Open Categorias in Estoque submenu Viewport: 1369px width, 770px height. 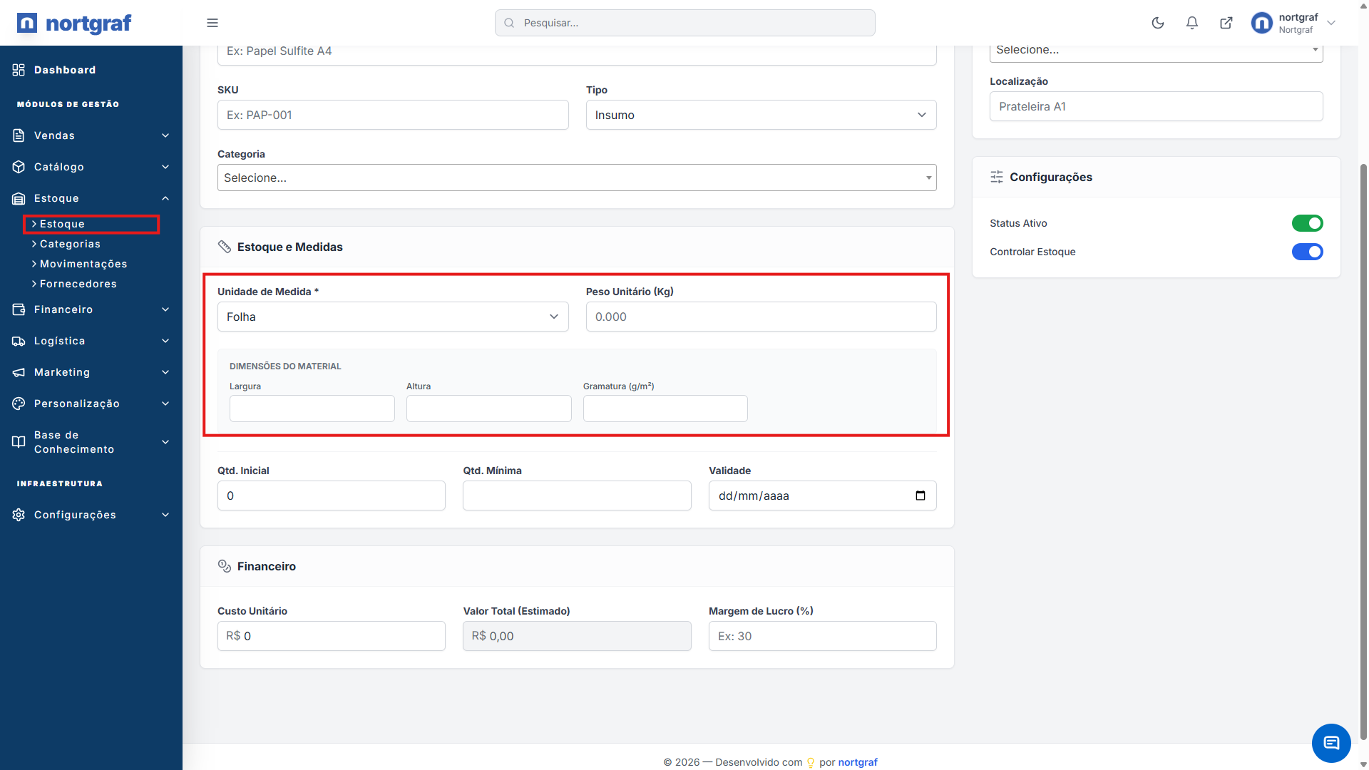tap(70, 244)
